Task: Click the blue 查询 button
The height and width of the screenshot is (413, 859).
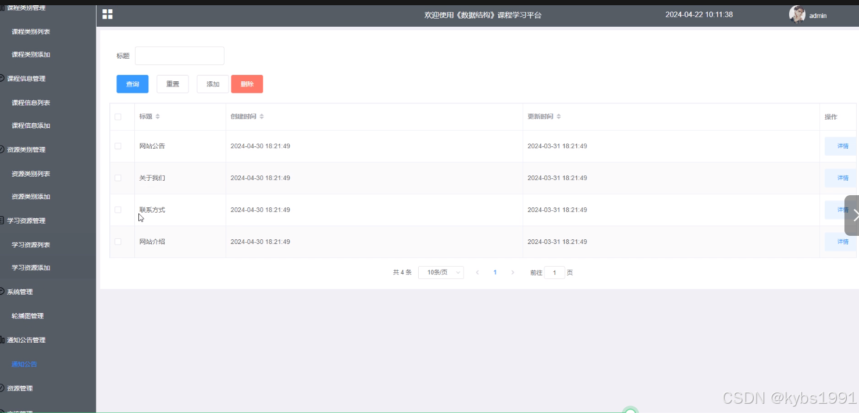Action: [133, 84]
